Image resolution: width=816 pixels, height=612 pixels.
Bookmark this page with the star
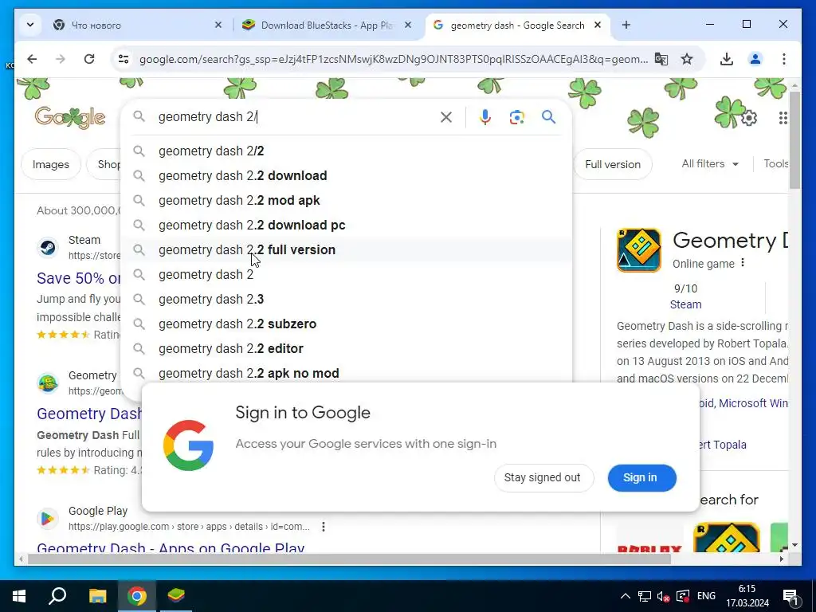[x=687, y=59]
